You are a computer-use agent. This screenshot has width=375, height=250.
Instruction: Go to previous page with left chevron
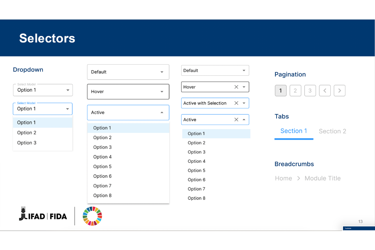[325, 91]
